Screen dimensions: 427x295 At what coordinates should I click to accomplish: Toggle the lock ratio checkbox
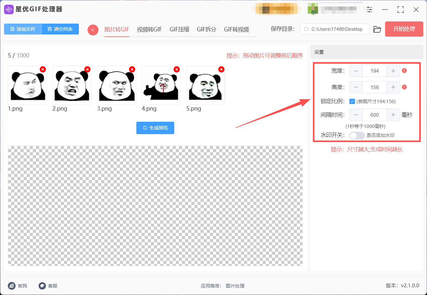coord(352,102)
